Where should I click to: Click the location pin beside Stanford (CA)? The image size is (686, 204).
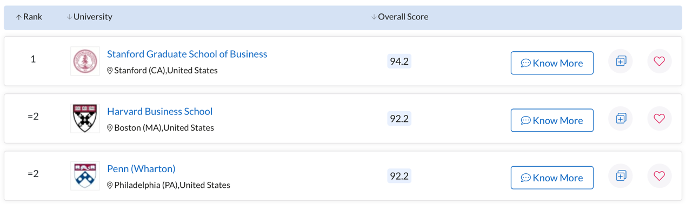click(110, 71)
